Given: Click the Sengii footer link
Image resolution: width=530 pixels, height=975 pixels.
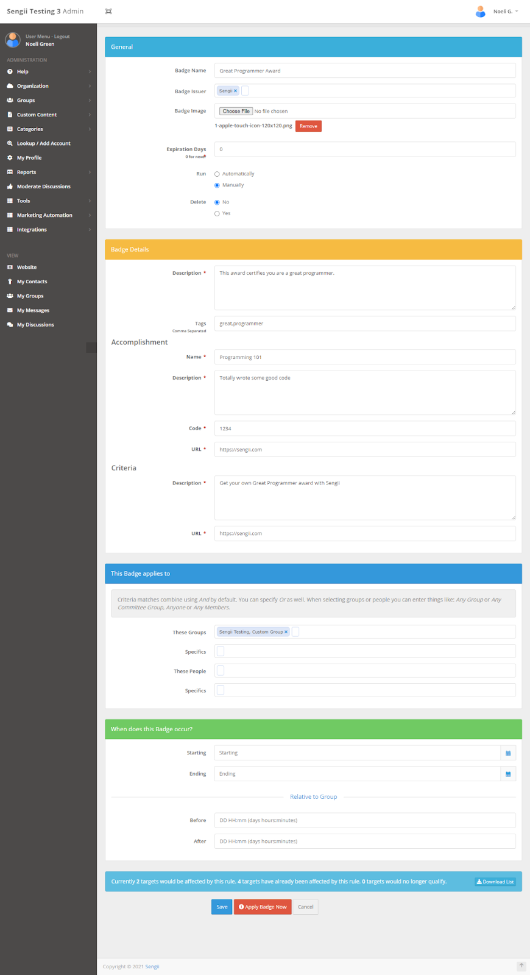Looking at the screenshot, I should click(152, 966).
